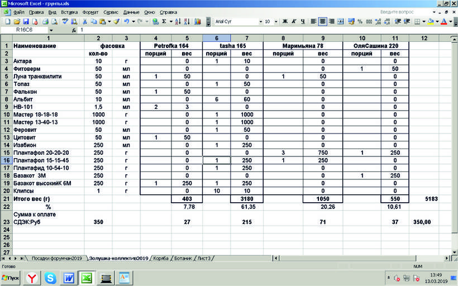Expand the Name Box dropdown arrow
458x286 pixels.
click(51, 30)
